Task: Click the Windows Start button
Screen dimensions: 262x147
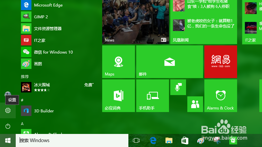Action: click(8, 140)
